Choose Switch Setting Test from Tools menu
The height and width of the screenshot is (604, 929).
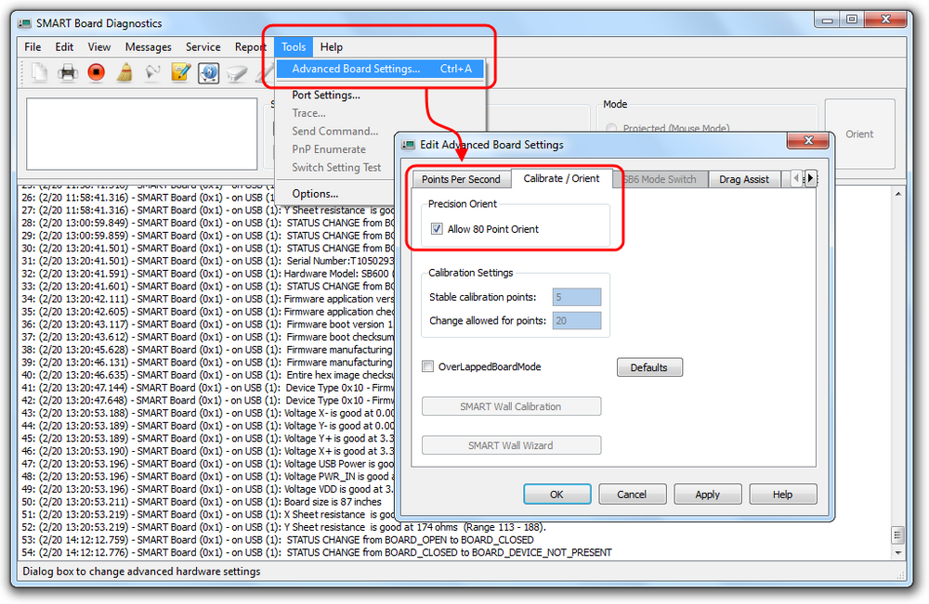click(336, 167)
